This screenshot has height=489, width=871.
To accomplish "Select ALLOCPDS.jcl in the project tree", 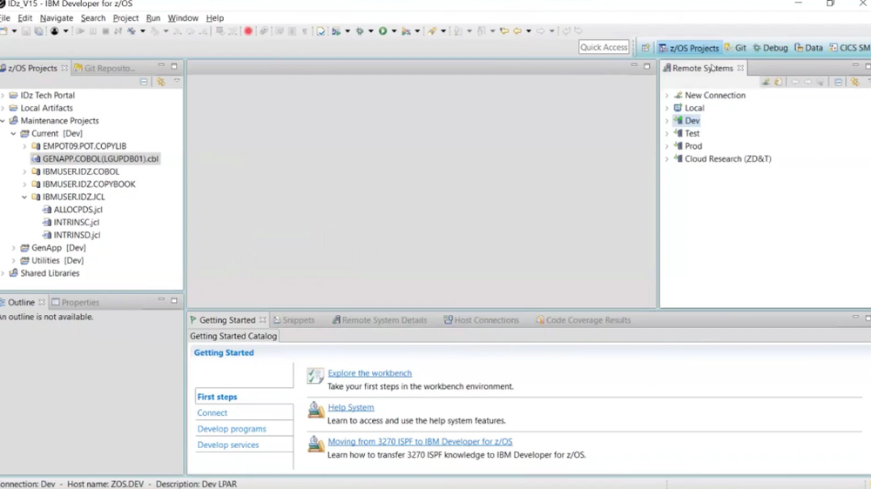I will coord(73,210).
